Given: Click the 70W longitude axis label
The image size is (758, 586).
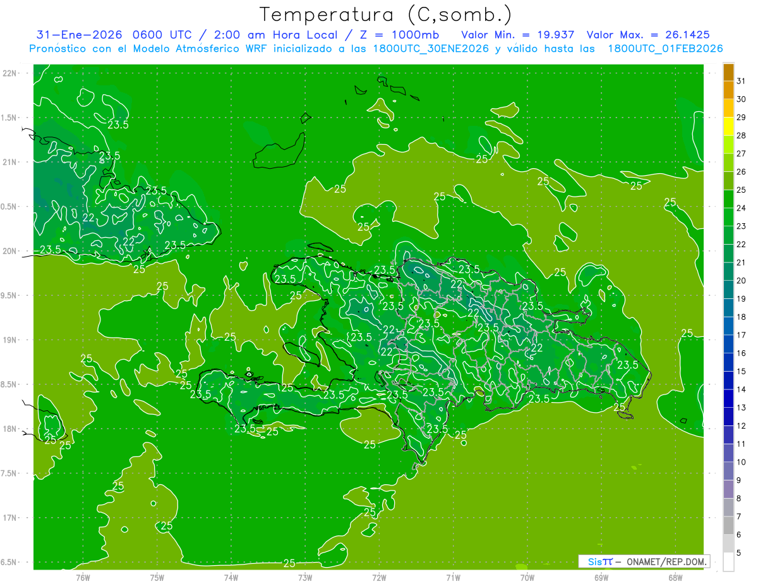Looking at the screenshot, I should [527, 577].
